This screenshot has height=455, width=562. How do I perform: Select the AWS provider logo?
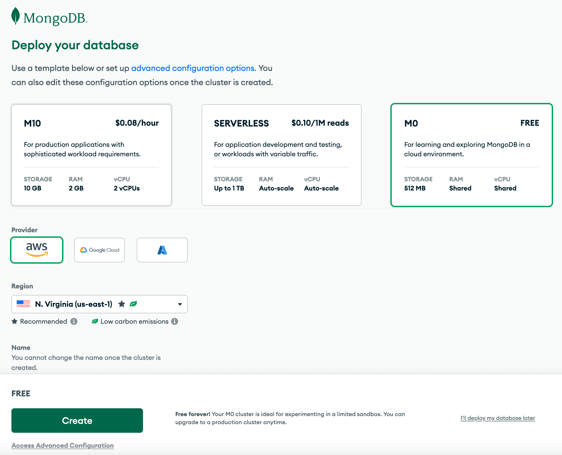coord(37,250)
